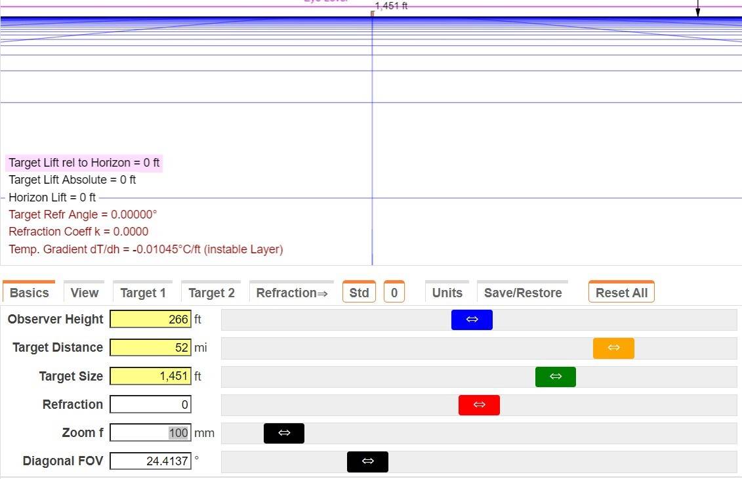Image resolution: width=742 pixels, height=479 pixels.
Task: Select the Target 1 tab
Action: point(143,293)
